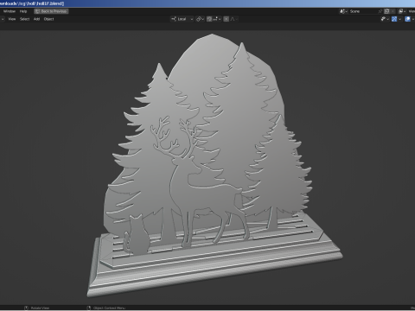This screenshot has height=311, width=415.
Task: Open the view layer browse icon
Action: (x=402, y=11)
